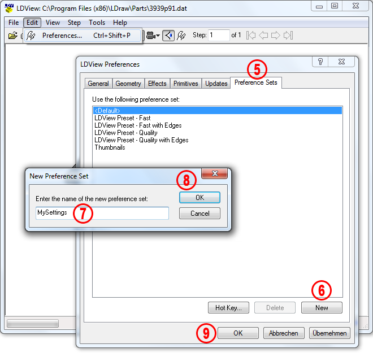Select LDView Preset - Fast
Viewport: 373px width, 357px height.
point(217,118)
